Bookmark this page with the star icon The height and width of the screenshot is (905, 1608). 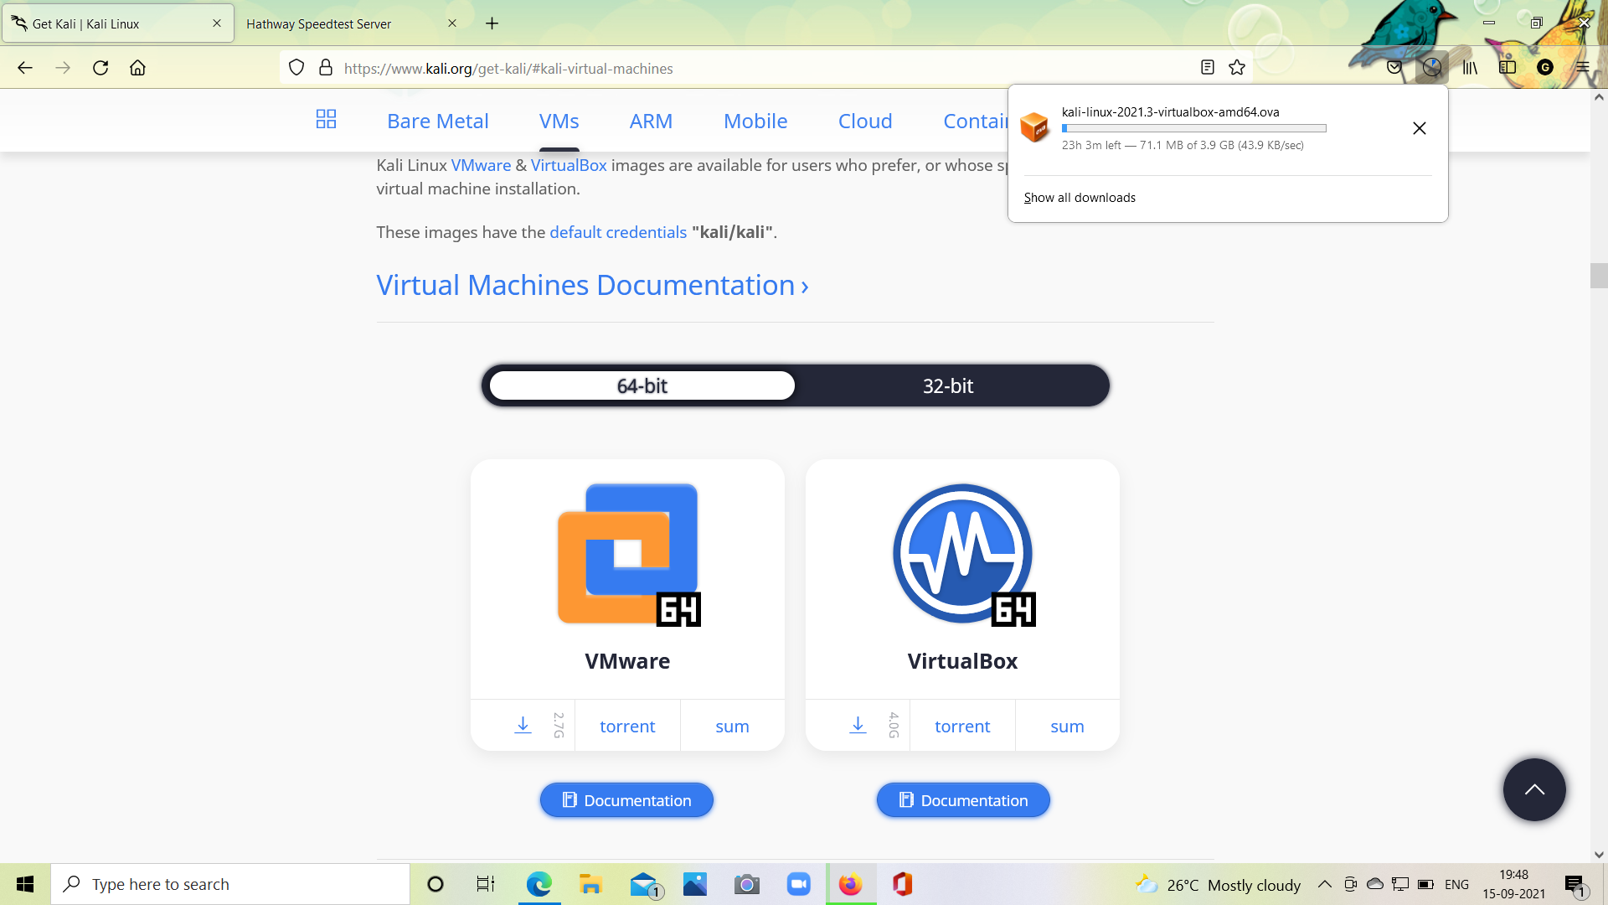(1237, 68)
